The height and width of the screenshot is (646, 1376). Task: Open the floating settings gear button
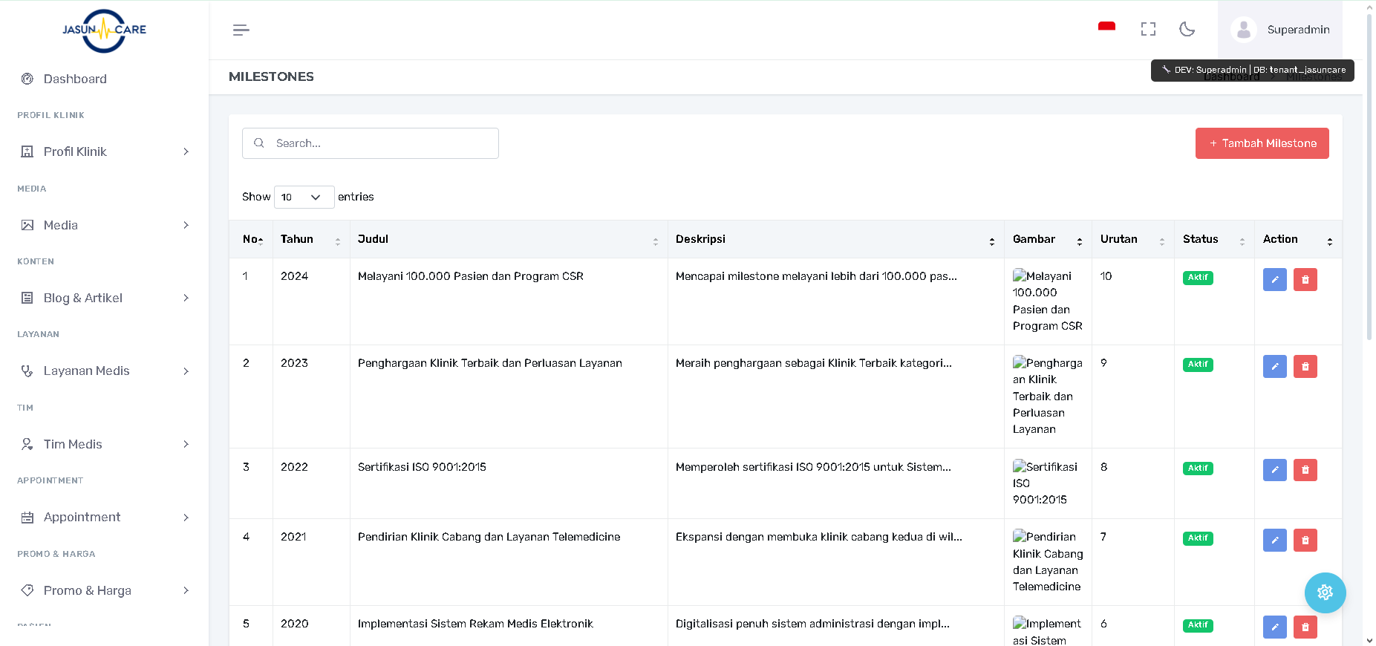tap(1325, 593)
